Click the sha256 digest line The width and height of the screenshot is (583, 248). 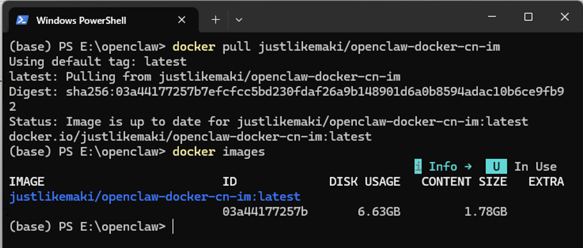click(286, 92)
